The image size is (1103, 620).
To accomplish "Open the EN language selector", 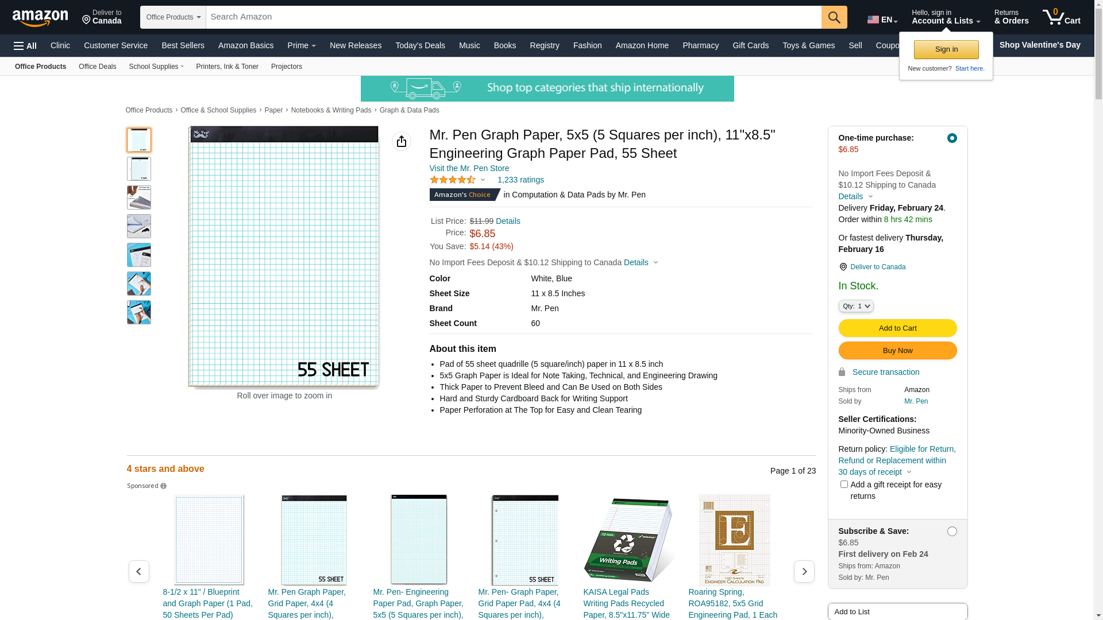I will pos(882,20).
